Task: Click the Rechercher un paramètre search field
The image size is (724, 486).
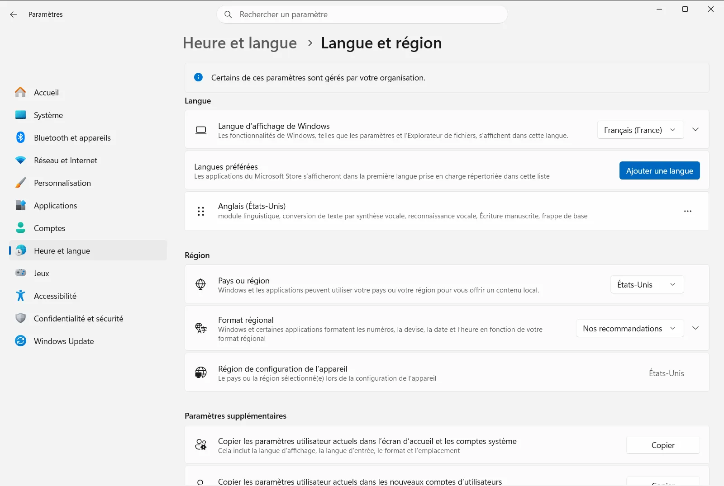Action: (362, 14)
